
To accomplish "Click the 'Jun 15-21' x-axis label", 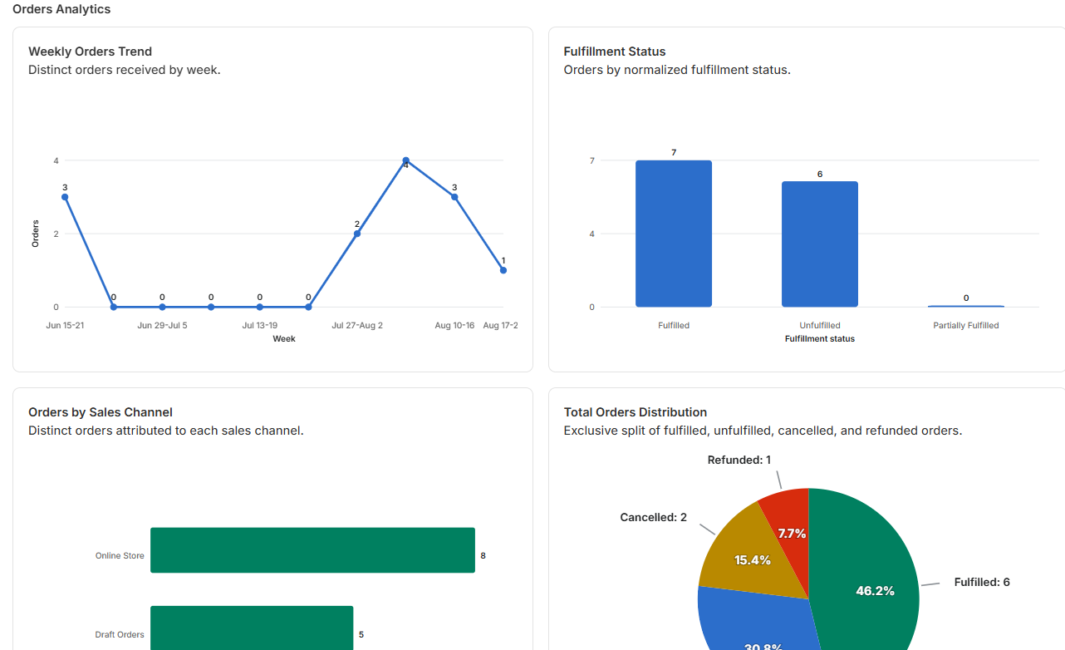I will tap(65, 325).
